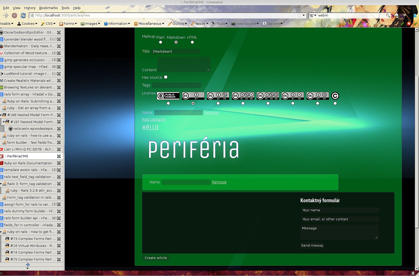This screenshot has width=419, height=276.
Task: Open the Miscellaneous dropdown menu
Action: [x=149, y=24]
